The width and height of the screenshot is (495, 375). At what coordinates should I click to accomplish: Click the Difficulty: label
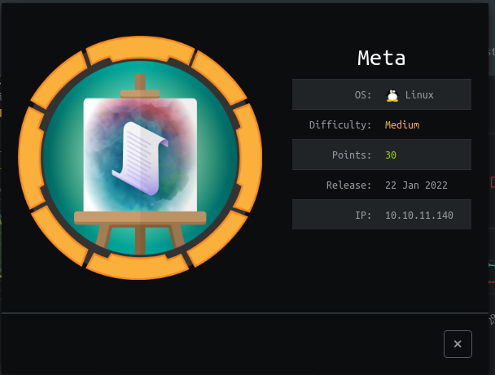340,125
